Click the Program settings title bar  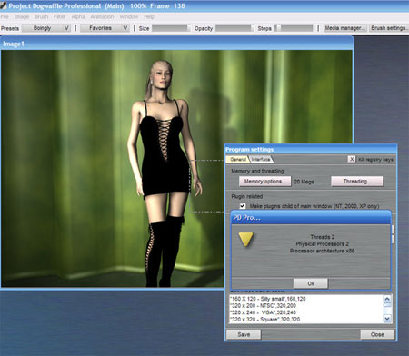pyautogui.click(x=311, y=149)
